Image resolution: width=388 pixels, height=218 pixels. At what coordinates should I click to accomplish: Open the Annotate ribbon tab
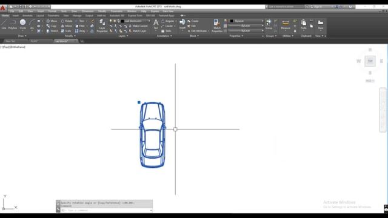point(27,16)
